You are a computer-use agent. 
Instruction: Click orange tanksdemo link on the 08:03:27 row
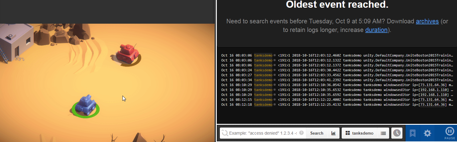point(263,75)
